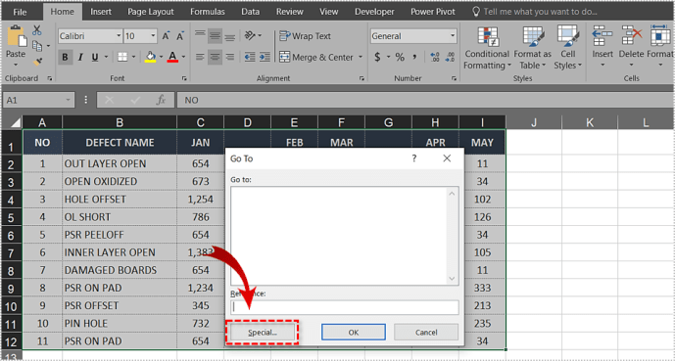Click the Copy icon

click(37, 46)
